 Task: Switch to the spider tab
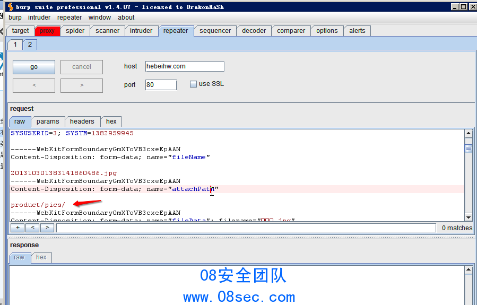(75, 31)
